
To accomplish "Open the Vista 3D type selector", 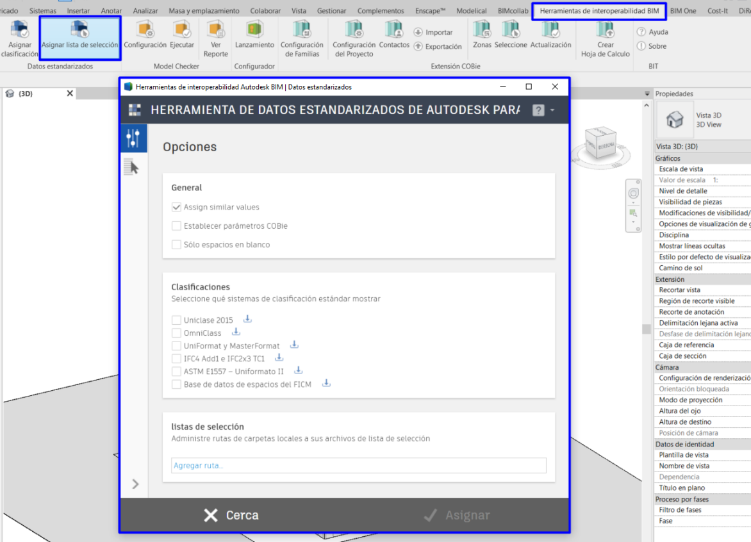I will [702, 120].
